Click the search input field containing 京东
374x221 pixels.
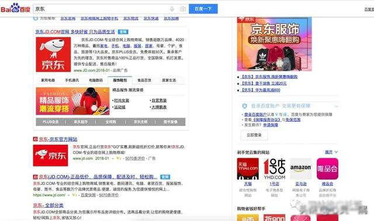[x=100, y=9]
